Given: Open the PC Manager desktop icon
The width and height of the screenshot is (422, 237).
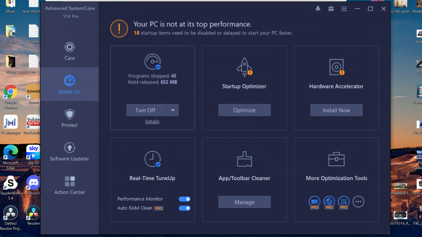Looking at the screenshot, I should click(x=11, y=125).
